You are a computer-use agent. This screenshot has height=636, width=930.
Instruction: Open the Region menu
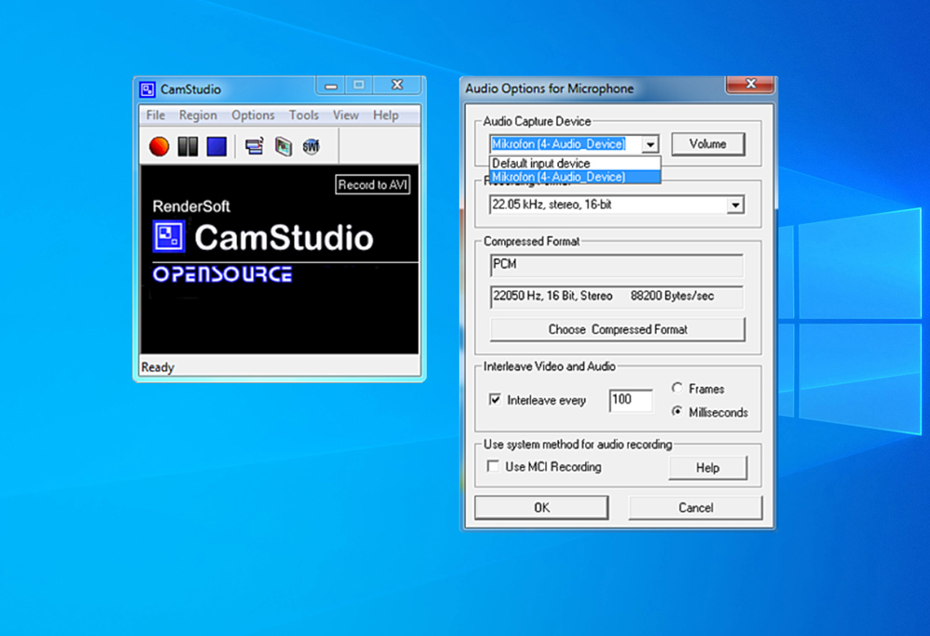[198, 115]
